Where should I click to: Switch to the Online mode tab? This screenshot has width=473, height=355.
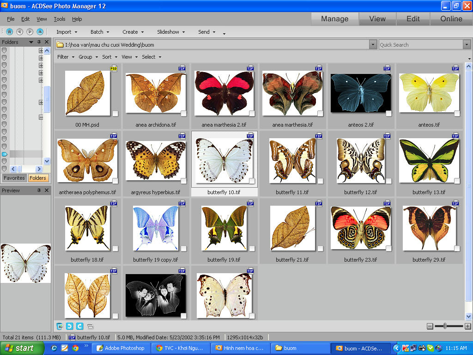tap(451, 18)
